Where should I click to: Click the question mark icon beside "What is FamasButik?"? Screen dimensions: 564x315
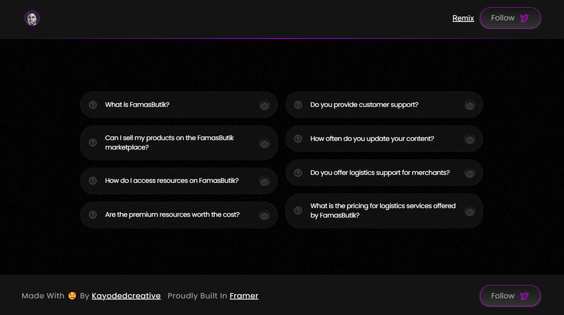[93, 105]
